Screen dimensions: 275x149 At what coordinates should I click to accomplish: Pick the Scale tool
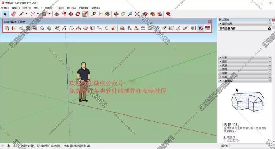pyautogui.click(x=85, y=14)
